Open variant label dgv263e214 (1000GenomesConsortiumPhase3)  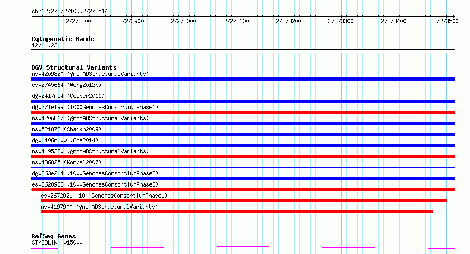[x=95, y=173]
